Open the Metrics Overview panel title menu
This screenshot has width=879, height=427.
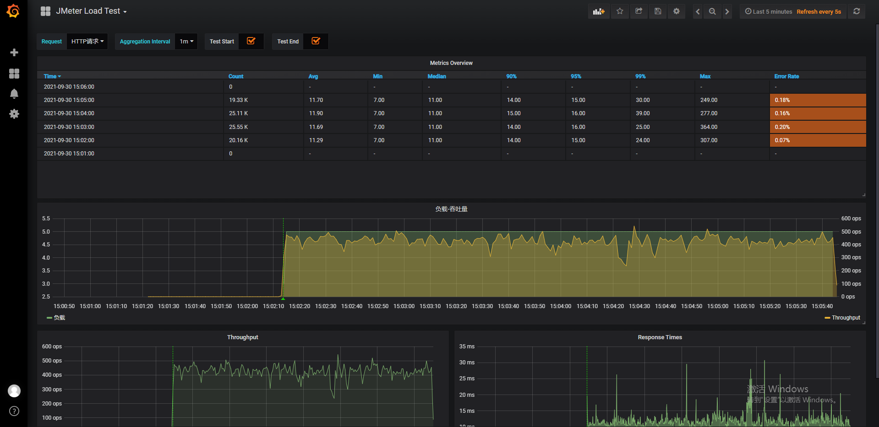pos(451,63)
